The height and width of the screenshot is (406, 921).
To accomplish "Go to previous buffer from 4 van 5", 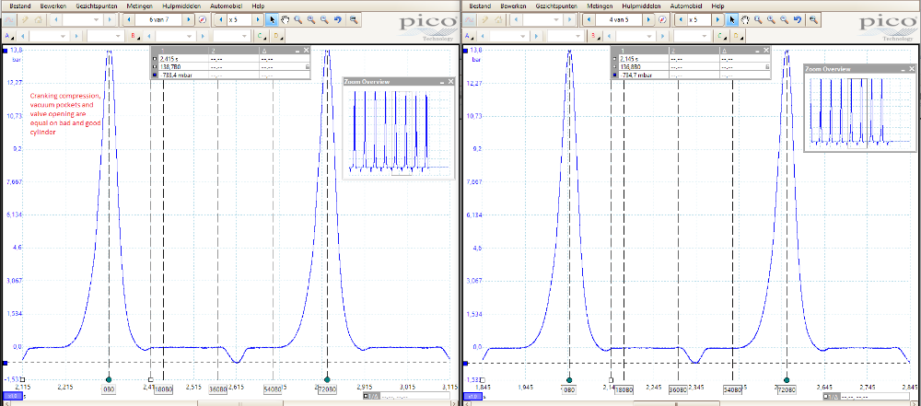I will tap(589, 19).
